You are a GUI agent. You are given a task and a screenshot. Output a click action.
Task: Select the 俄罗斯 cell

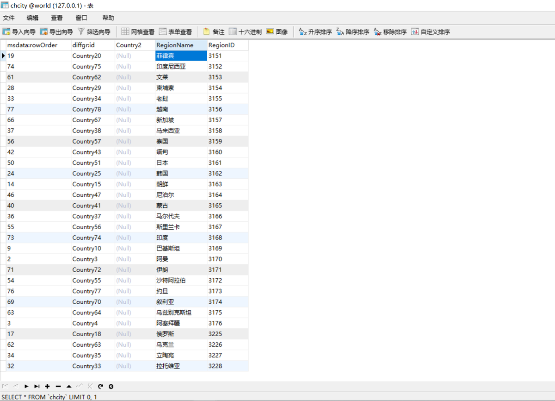tap(181, 334)
